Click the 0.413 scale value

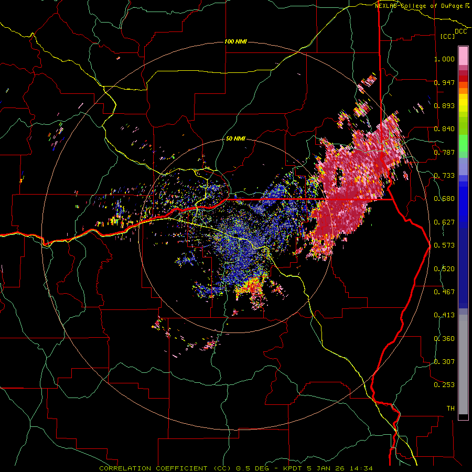click(x=444, y=315)
